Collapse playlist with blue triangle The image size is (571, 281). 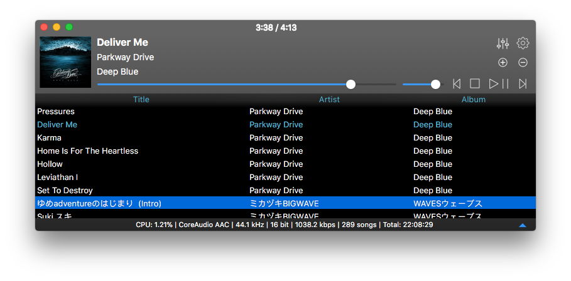(522, 225)
